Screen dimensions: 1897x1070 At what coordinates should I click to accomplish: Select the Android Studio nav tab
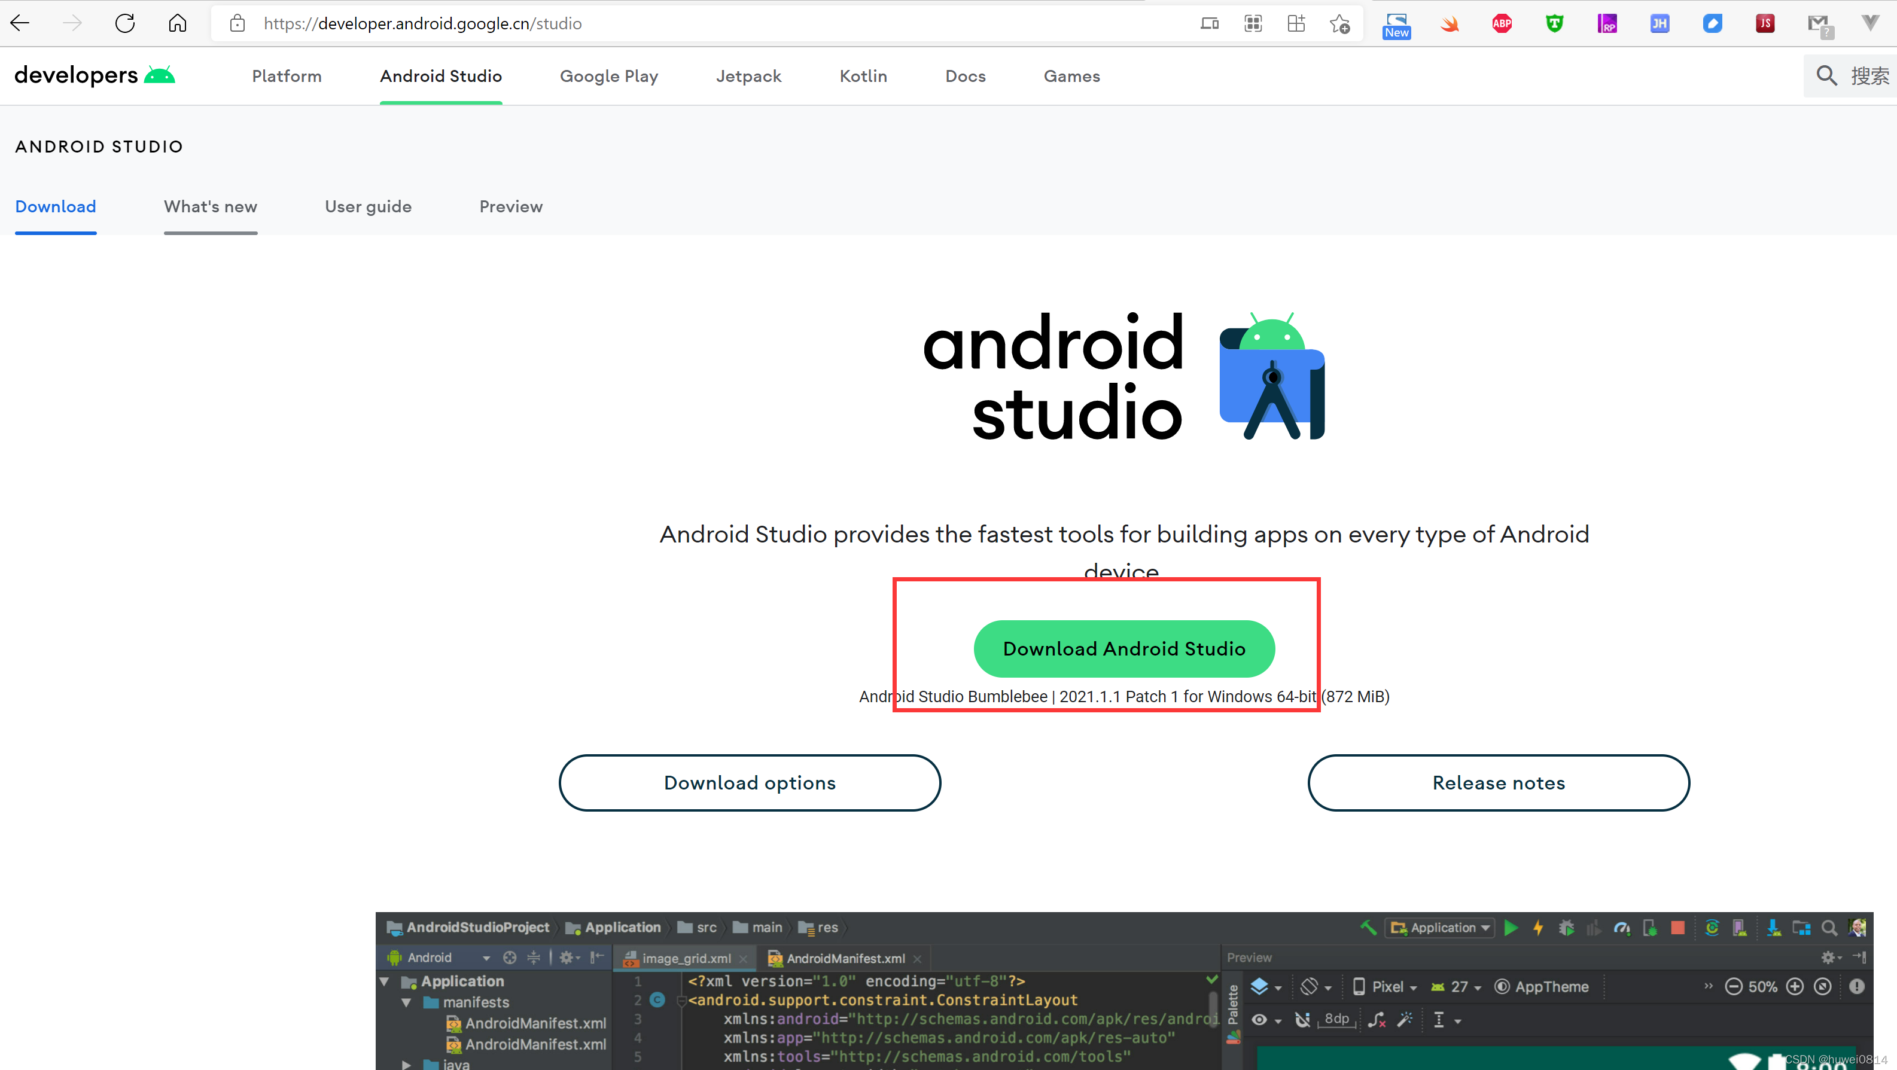click(440, 76)
